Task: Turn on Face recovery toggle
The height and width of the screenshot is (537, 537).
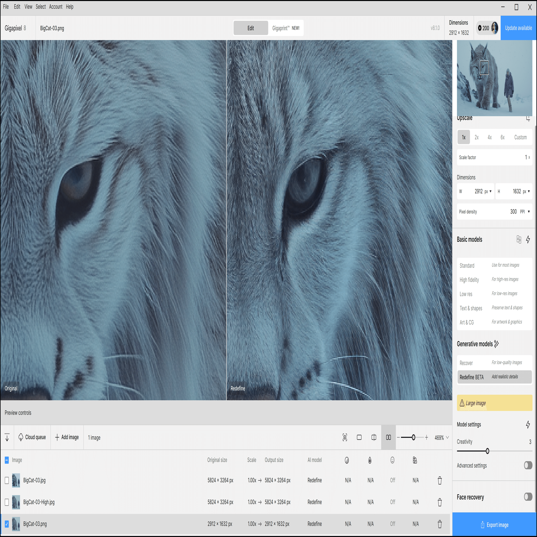Action: [x=528, y=497]
